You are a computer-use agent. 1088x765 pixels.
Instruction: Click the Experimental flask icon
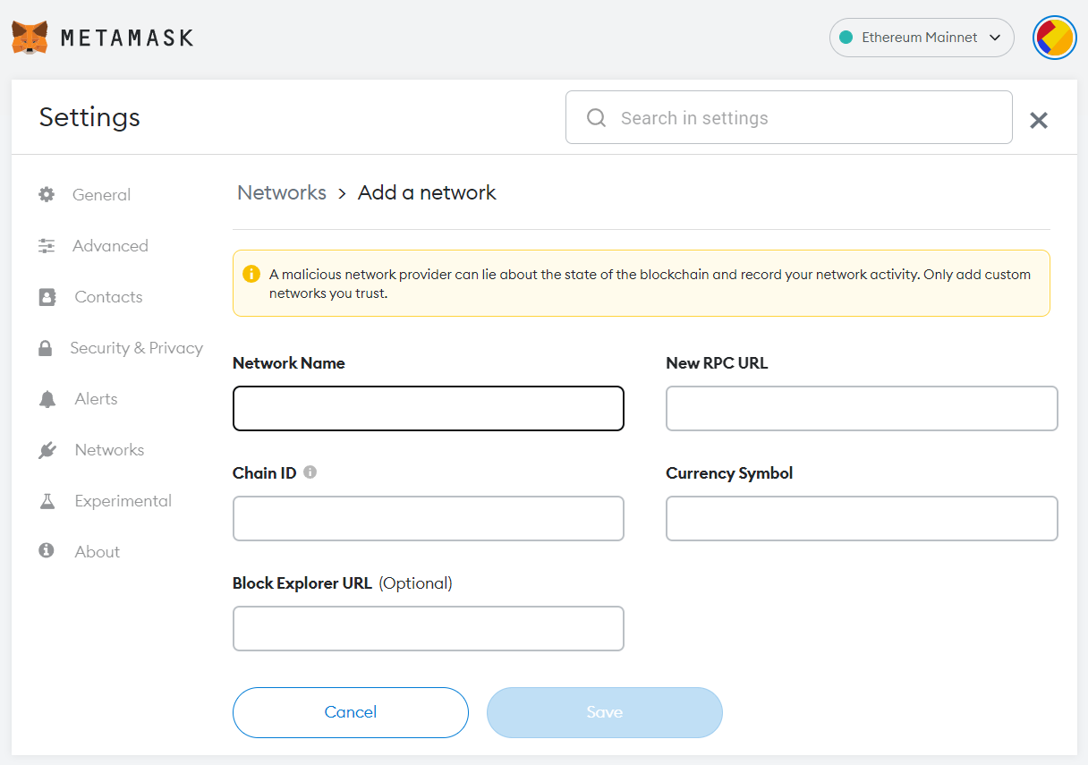pyautogui.click(x=47, y=501)
